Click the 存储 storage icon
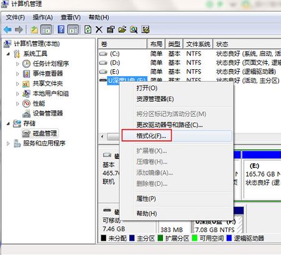Screen dimensions: 281x255 17,123
